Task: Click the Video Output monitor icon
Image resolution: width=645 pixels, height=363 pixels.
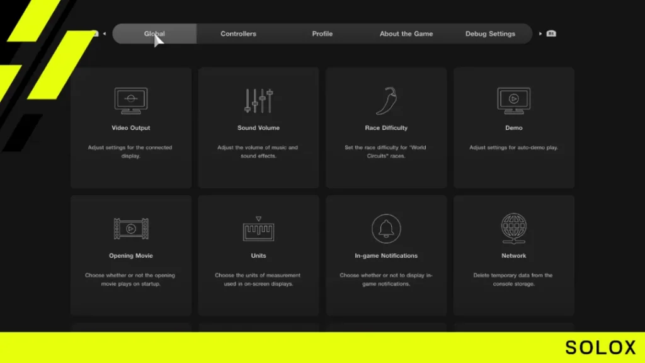Action: pos(131,100)
